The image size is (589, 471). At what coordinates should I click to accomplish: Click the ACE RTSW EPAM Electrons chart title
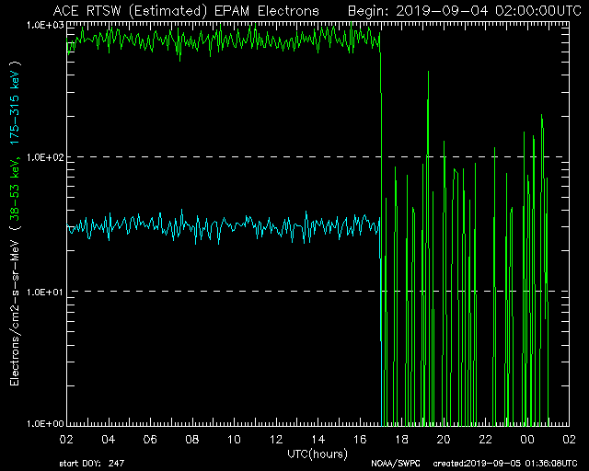point(186,11)
